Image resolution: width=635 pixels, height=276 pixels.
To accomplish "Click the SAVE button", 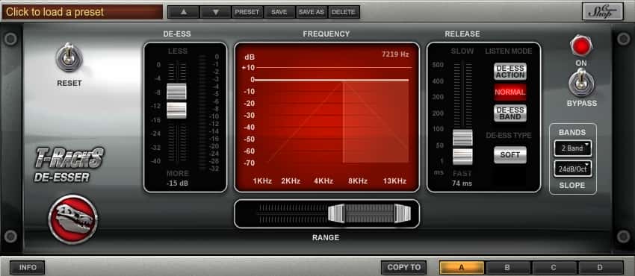I will coord(279,12).
